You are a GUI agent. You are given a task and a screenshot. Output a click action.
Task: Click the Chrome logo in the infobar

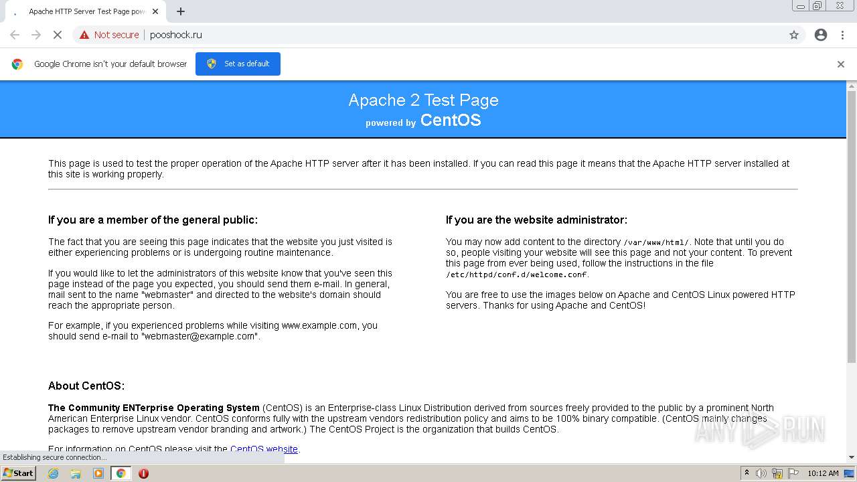pyautogui.click(x=17, y=64)
